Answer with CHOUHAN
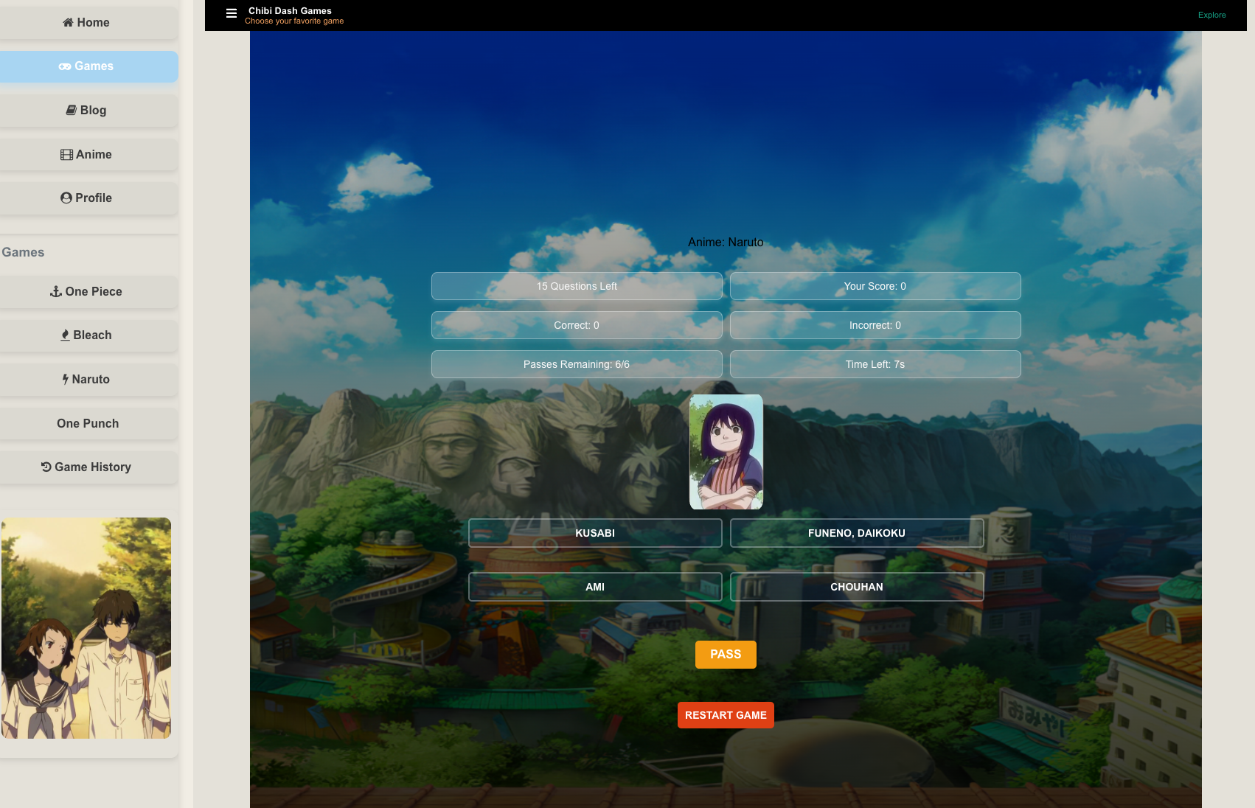This screenshot has height=808, width=1255. click(856, 587)
